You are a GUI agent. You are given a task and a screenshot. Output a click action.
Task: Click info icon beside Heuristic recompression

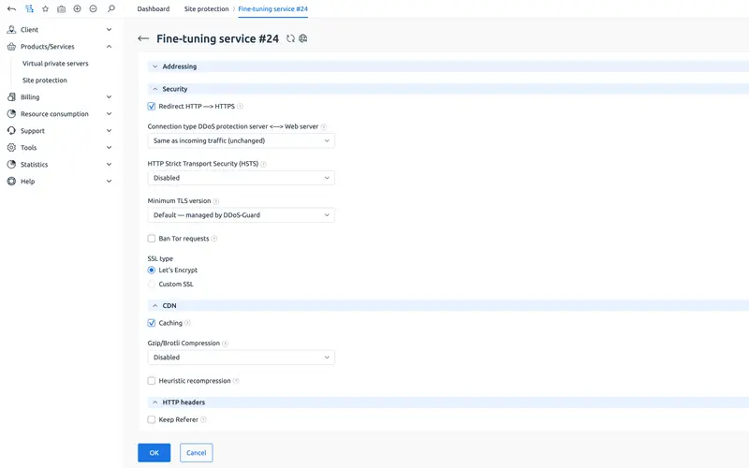[236, 381]
